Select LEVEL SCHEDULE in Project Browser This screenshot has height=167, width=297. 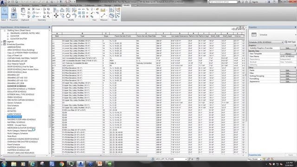point(14,116)
